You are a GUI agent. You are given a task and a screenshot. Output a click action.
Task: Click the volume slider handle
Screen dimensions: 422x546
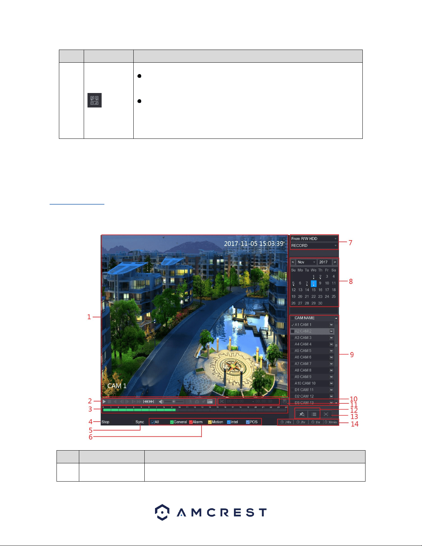pyautogui.click(x=174, y=402)
